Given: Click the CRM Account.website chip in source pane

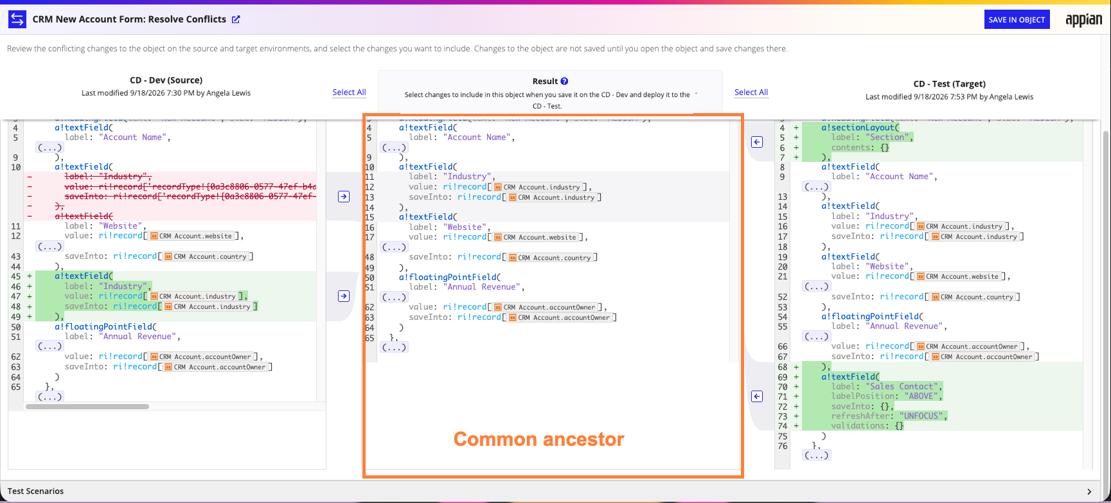Looking at the screenshot, I should pyautogui.click(x=190, y=236).
